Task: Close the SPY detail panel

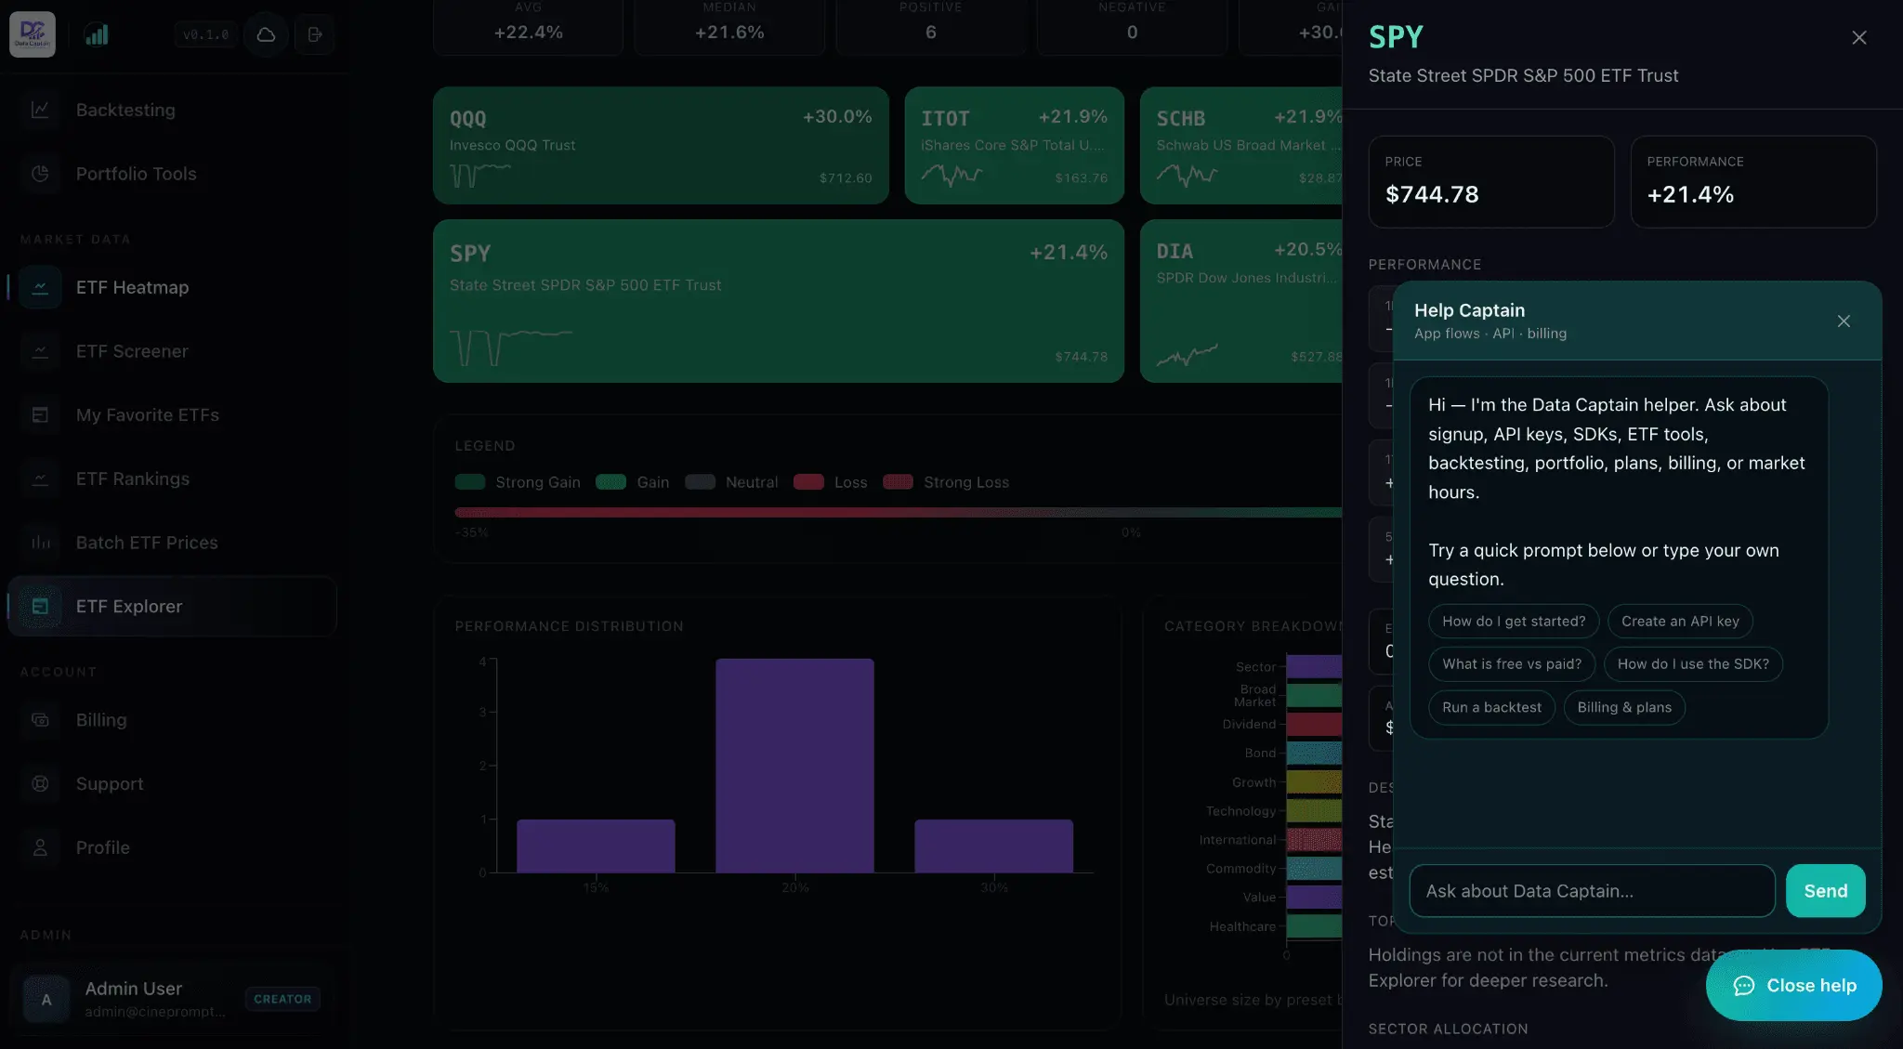Action: (x=1858, y=38)
